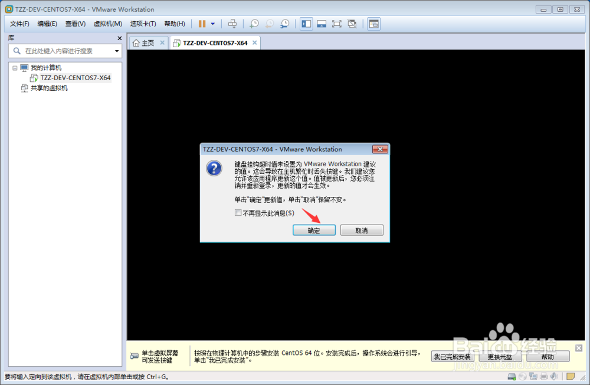
Task: Close the TZZ-DEV-CENTOS7-X64 tab
Action: 255,43
